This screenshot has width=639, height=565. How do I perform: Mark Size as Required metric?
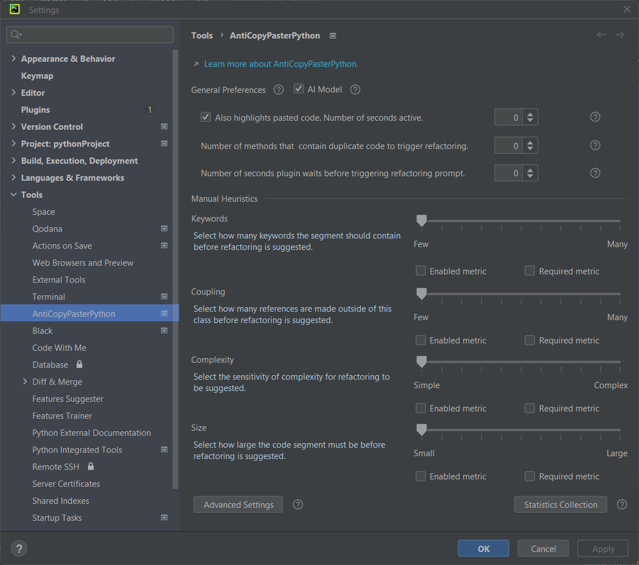(530, 476)
